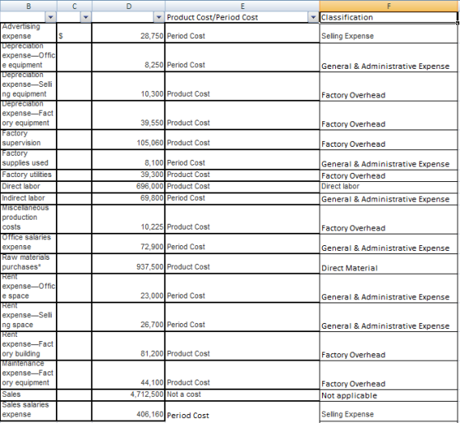This screenshot has height=423, width=460.
Task: Select the Direct labor classification cell
Action: [x=389, y=187]
